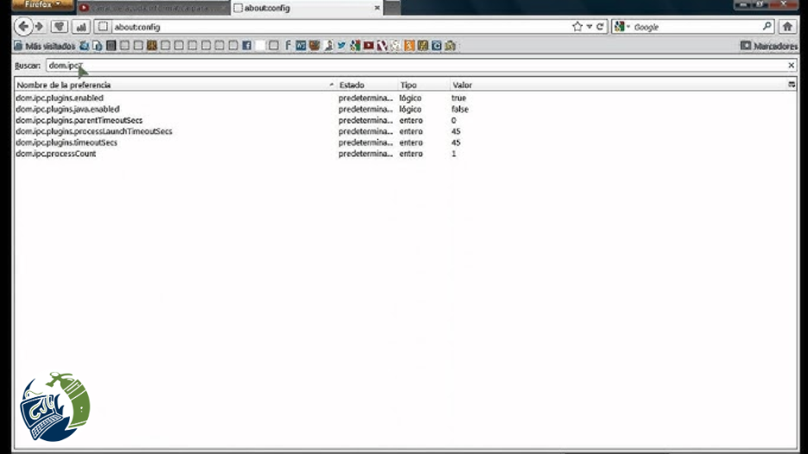Select the dom.ipc.plugins.parentTimeoutSecs preference
Screen dimensions: 808x454
click(405, 120)
